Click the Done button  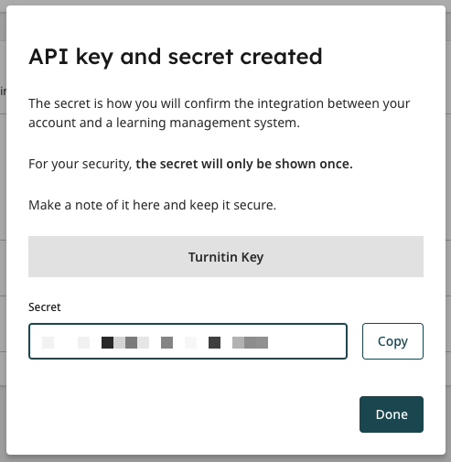coord(392,414)
